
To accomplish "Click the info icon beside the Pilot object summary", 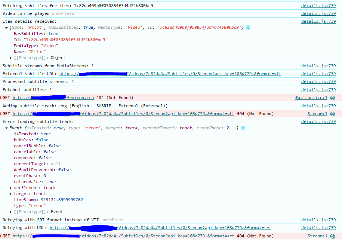I will click(248, 28).
